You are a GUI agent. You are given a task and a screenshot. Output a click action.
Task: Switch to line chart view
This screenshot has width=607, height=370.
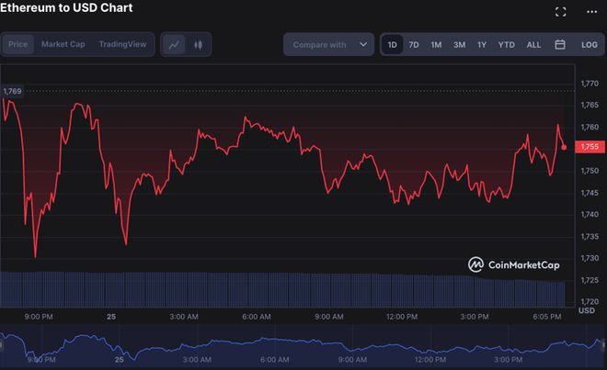175,44
